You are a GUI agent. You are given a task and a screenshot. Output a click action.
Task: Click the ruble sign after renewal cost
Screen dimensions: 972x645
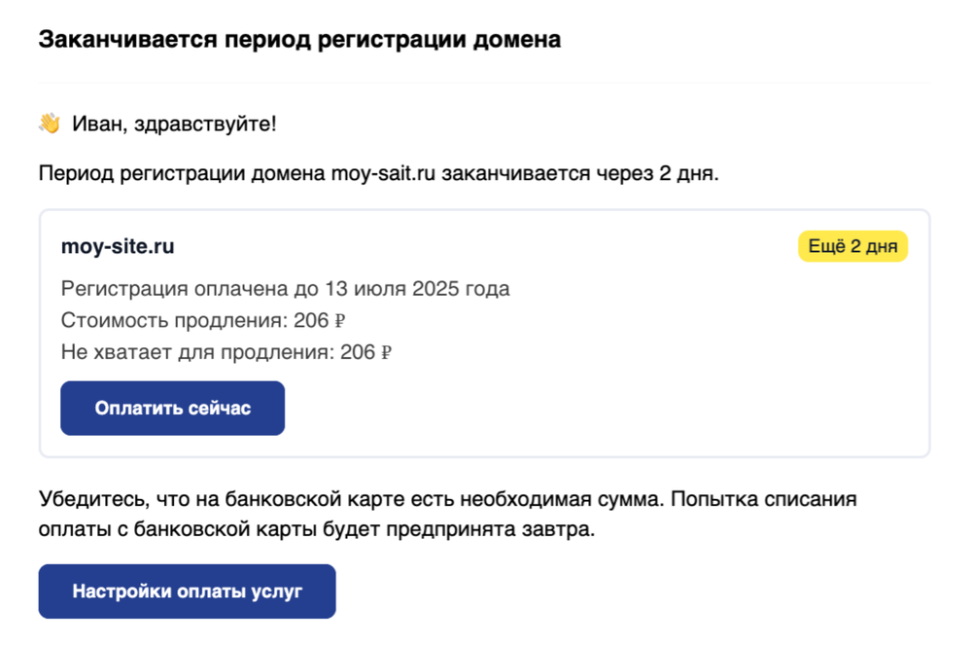(x=339, y=321)
